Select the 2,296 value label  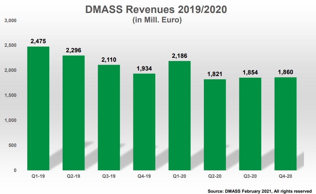tap(73, 50)
